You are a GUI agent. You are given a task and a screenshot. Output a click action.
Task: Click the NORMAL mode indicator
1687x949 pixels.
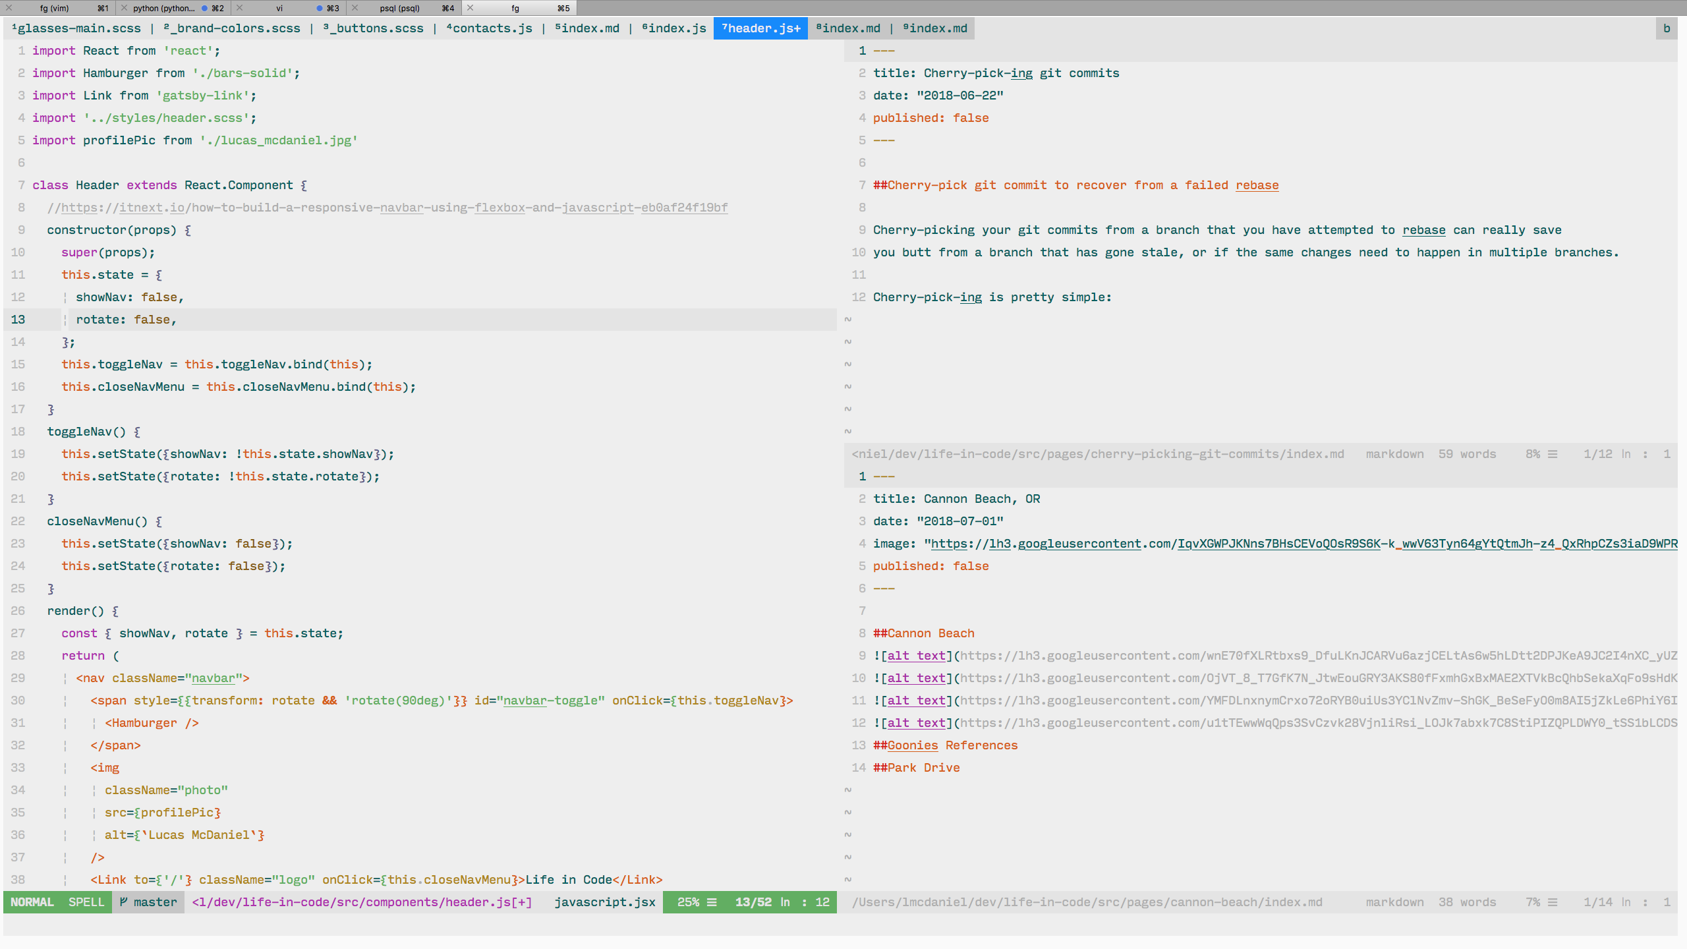point(32,902)
